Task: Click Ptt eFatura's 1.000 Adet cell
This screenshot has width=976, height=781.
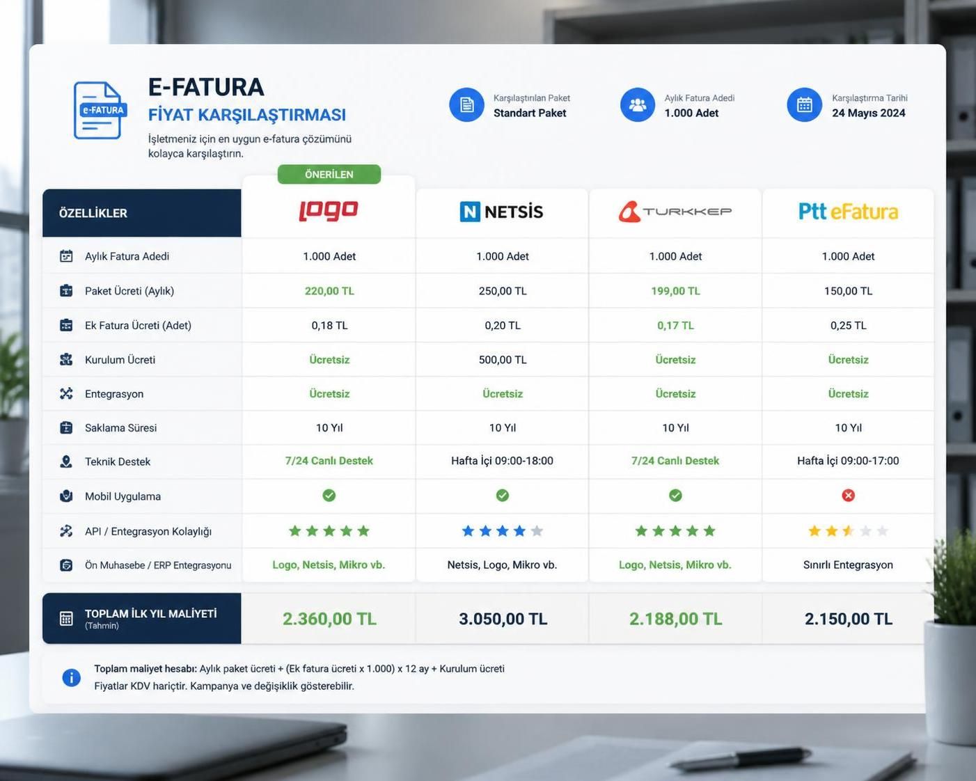Action: click(x=848, y=256)
